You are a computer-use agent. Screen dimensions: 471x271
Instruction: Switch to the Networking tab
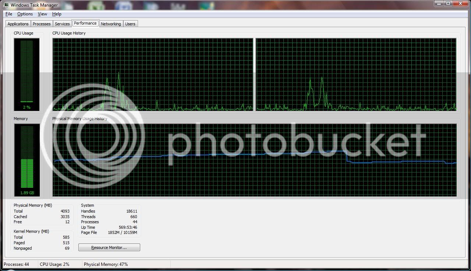[111, 24]
